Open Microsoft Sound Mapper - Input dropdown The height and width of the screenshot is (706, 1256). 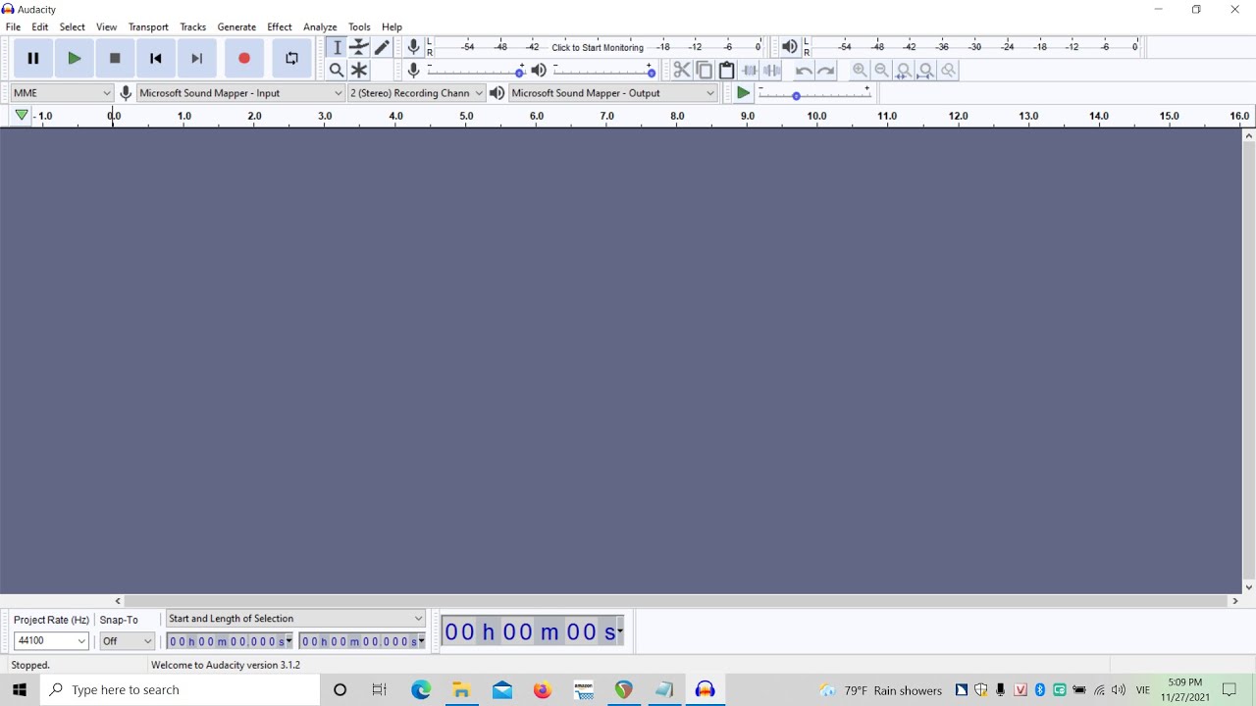[x=240, y=93]
